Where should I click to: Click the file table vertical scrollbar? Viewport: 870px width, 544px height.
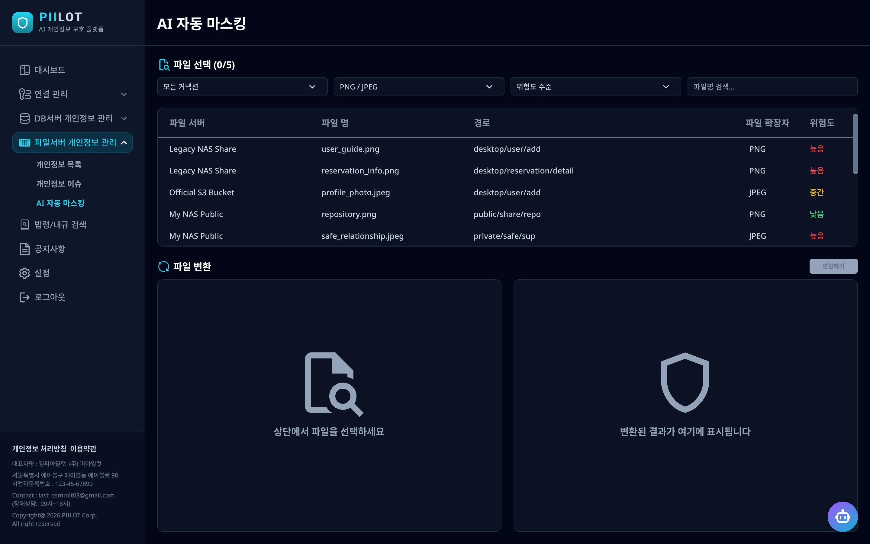pos(855,144)
